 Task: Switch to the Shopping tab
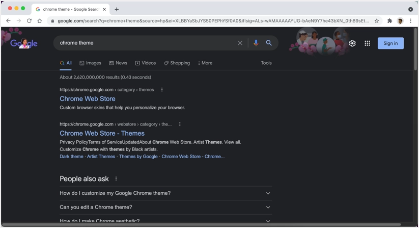[x=177, y=63]
